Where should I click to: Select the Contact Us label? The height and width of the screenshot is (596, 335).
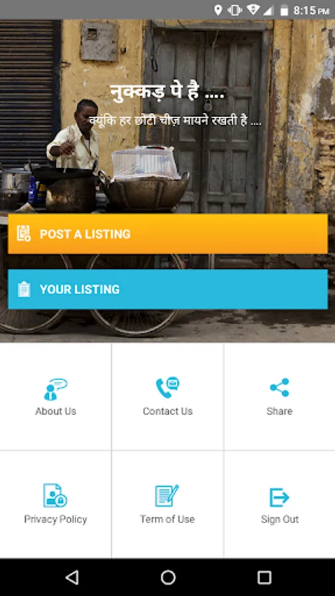(x=167, y=411)
